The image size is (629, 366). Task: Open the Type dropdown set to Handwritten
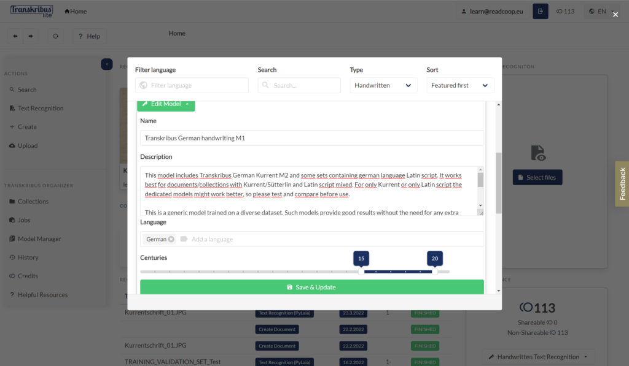coord(383,85)
